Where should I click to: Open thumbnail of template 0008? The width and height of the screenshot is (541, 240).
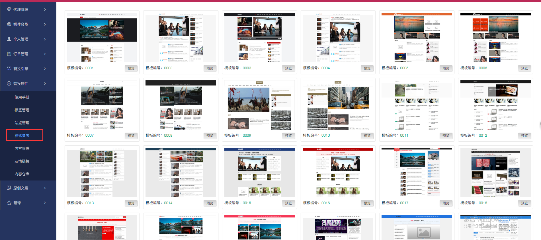[181, 105]
